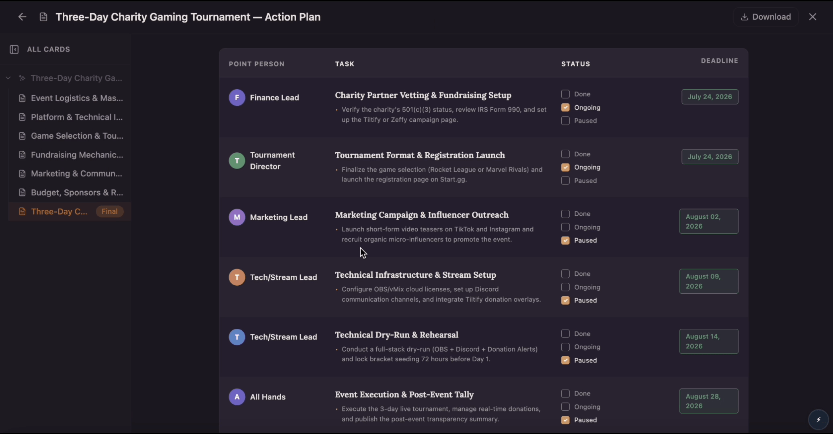Click the Marketing Lead M avatar
Screen dimensions: 833x434
pyautogui.click(x=237, y=217)
